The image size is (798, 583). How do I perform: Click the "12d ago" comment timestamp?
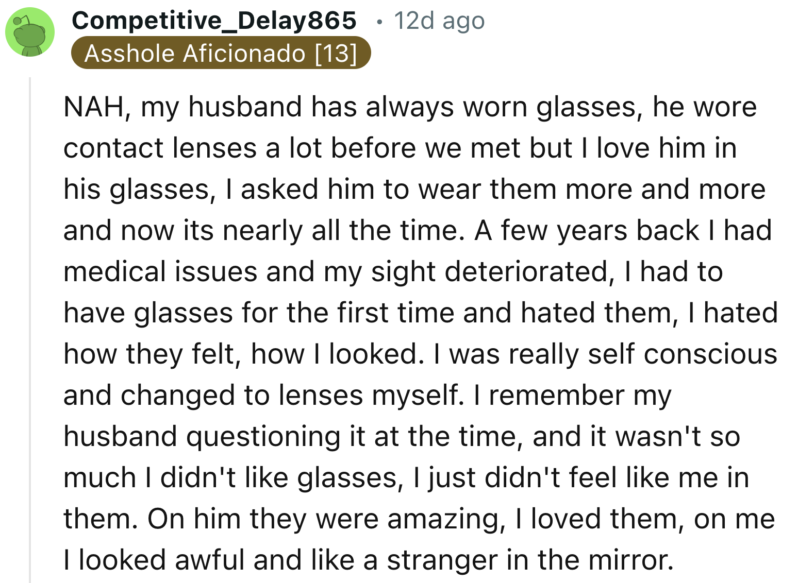click(x=439, y=21)
